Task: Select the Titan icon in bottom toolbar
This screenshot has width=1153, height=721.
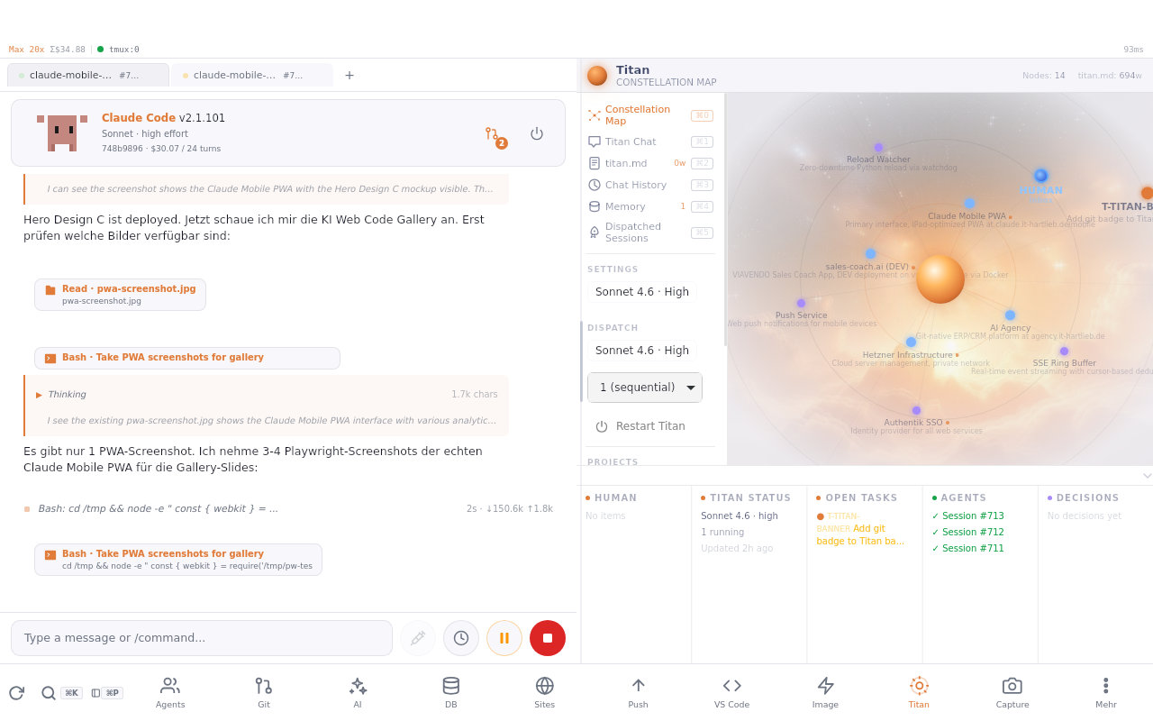Action: pos(919,691)
